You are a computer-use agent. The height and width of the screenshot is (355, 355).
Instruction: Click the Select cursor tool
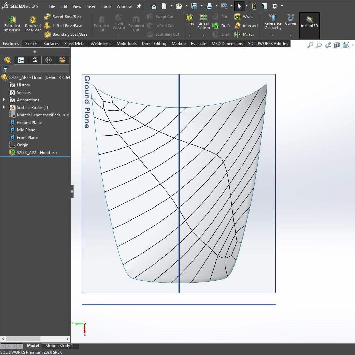click(239, 6)
